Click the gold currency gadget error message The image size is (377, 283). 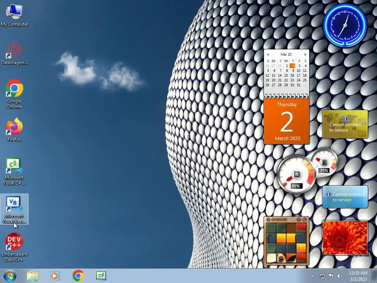[x=345, y=127]
